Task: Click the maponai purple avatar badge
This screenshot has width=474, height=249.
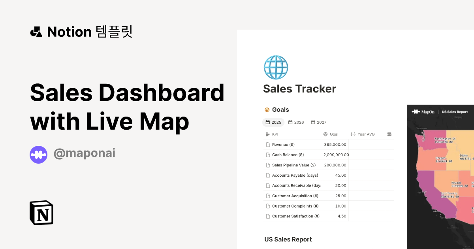Action: coord(38,155)
